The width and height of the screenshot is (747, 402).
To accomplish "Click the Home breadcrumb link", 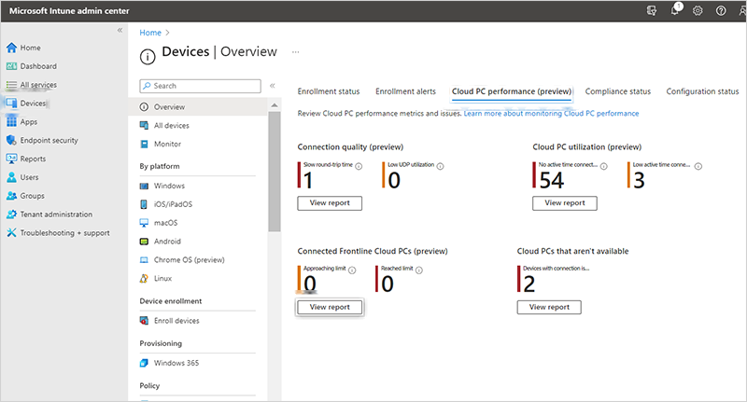I will tap(150, 33).
